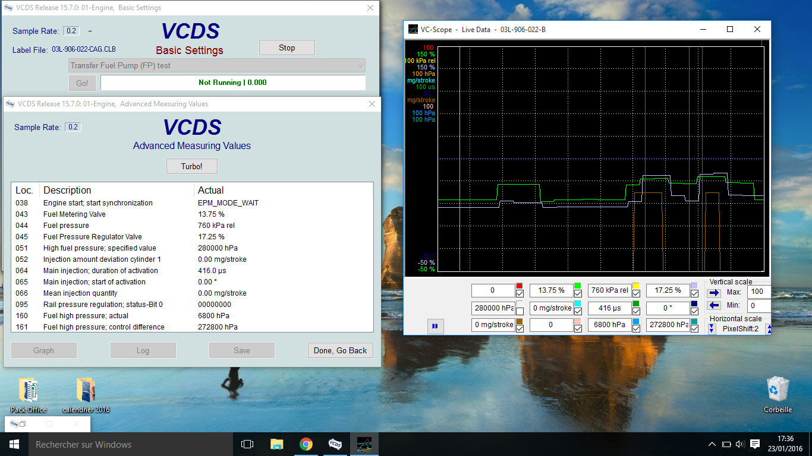Viewport: 812px width, 456px height.
Task: Close the VCDS Basic Settings window
Action: pos(370,8)
